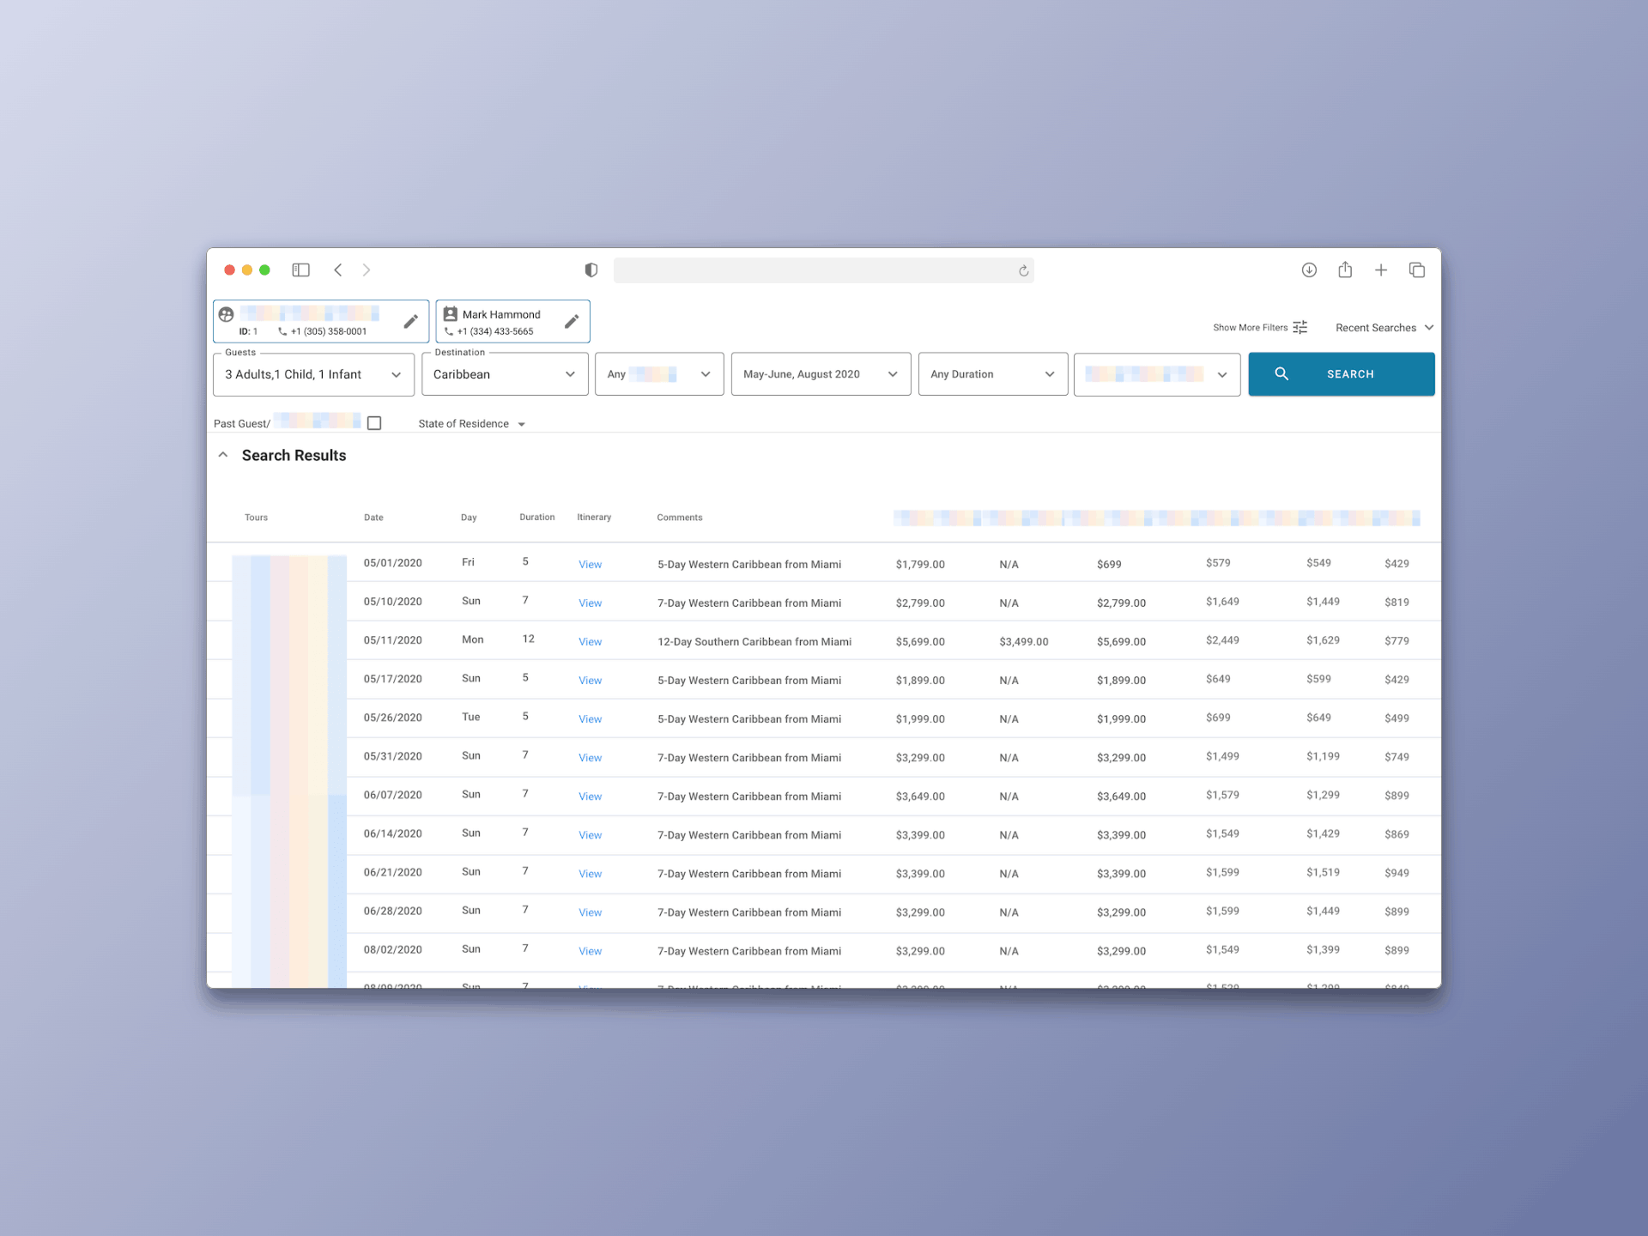Open the Destination dropdown showing Caribbean

(x=505, y=374)
